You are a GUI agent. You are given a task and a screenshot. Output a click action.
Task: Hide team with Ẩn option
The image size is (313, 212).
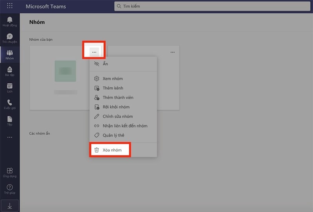point(105,64)
